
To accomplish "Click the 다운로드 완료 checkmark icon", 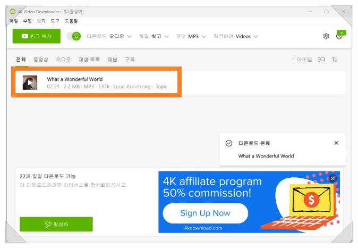I will coord(229,143).
